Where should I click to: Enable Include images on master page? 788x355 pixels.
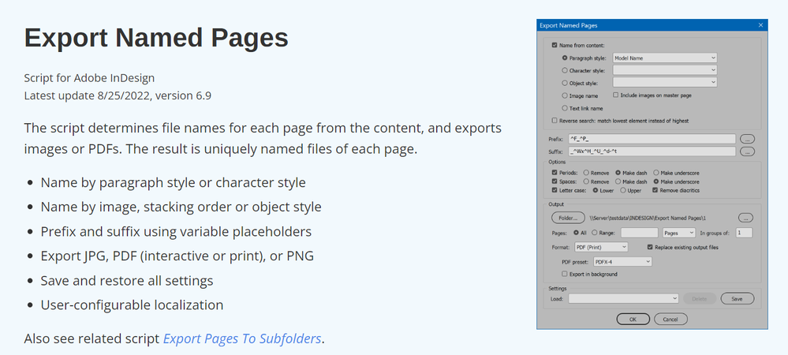[x=615, y=95]
